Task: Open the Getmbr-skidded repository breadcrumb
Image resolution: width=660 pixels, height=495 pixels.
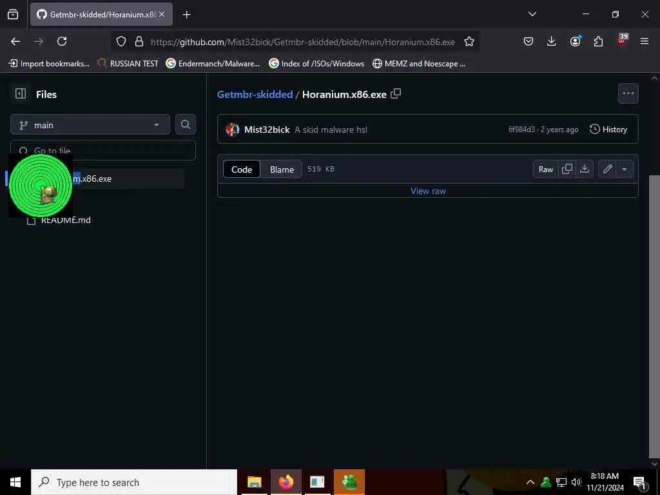Action: click(x=255, y=94)
